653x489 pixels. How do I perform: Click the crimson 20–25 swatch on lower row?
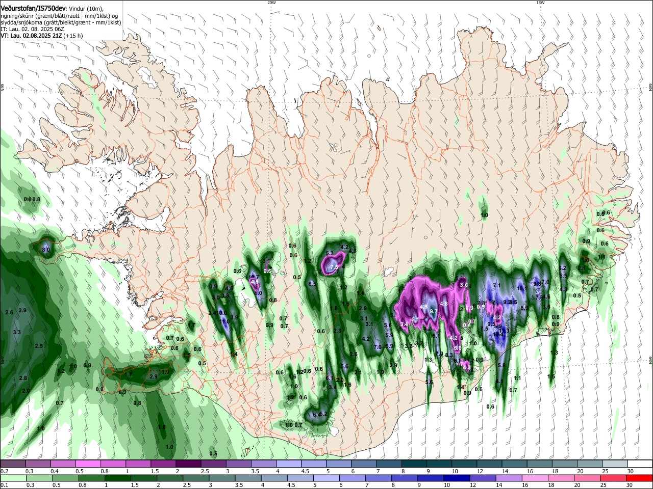pos(612,478)
